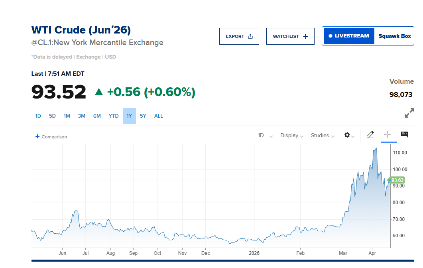Click the 100.00 price axis label
This screenshot has height=268, width=423.
point(400,169)
